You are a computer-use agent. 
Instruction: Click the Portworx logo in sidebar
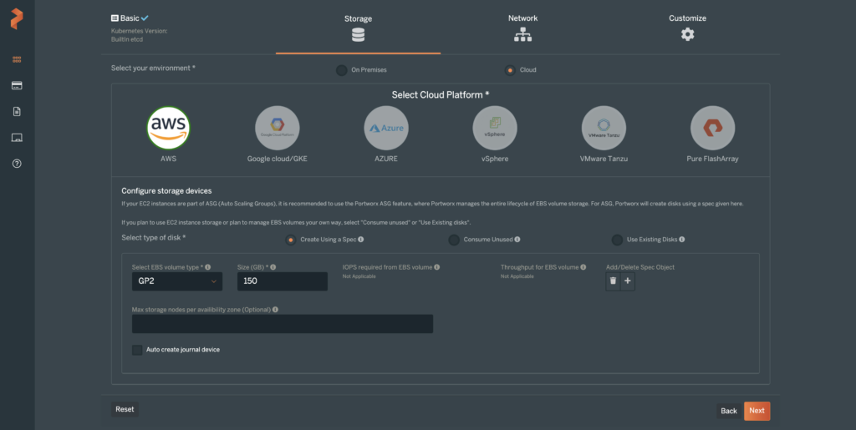(x=17, y=19)
